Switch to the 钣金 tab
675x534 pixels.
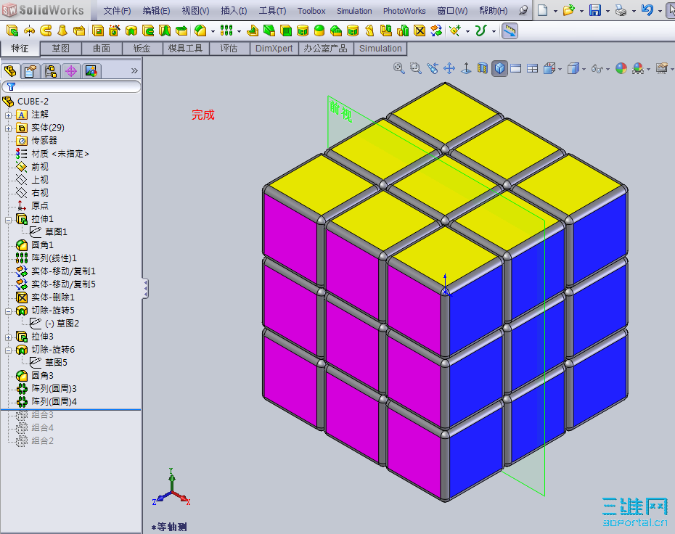pos(142,49)
